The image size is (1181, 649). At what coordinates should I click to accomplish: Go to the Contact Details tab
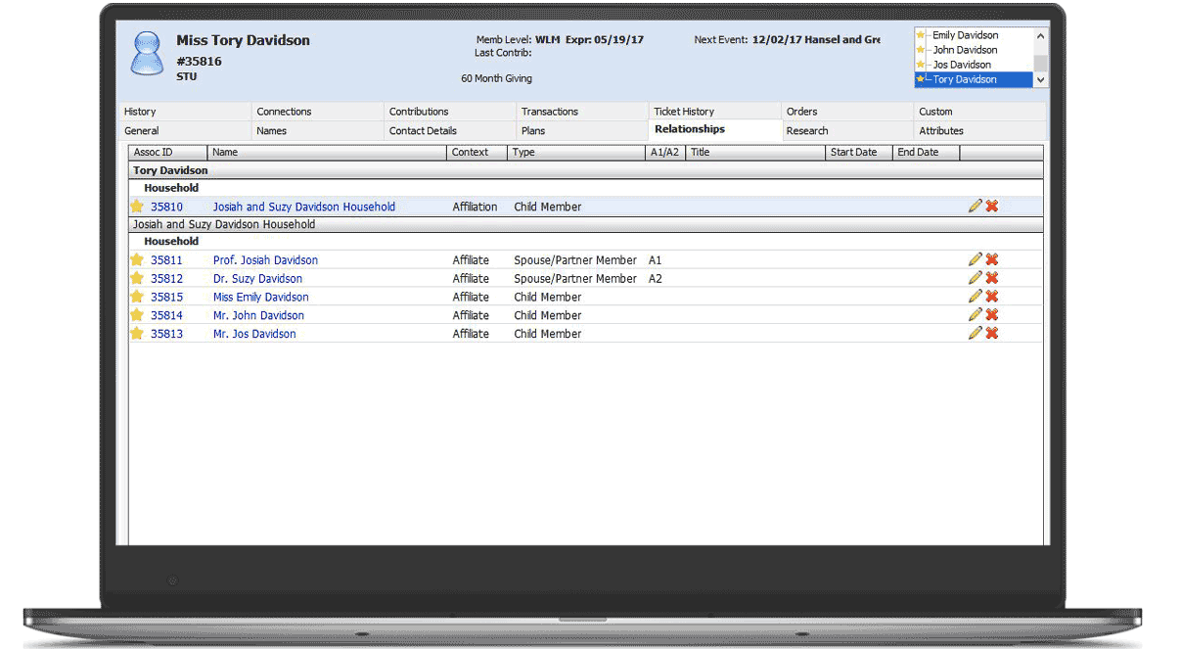point(423,131)
